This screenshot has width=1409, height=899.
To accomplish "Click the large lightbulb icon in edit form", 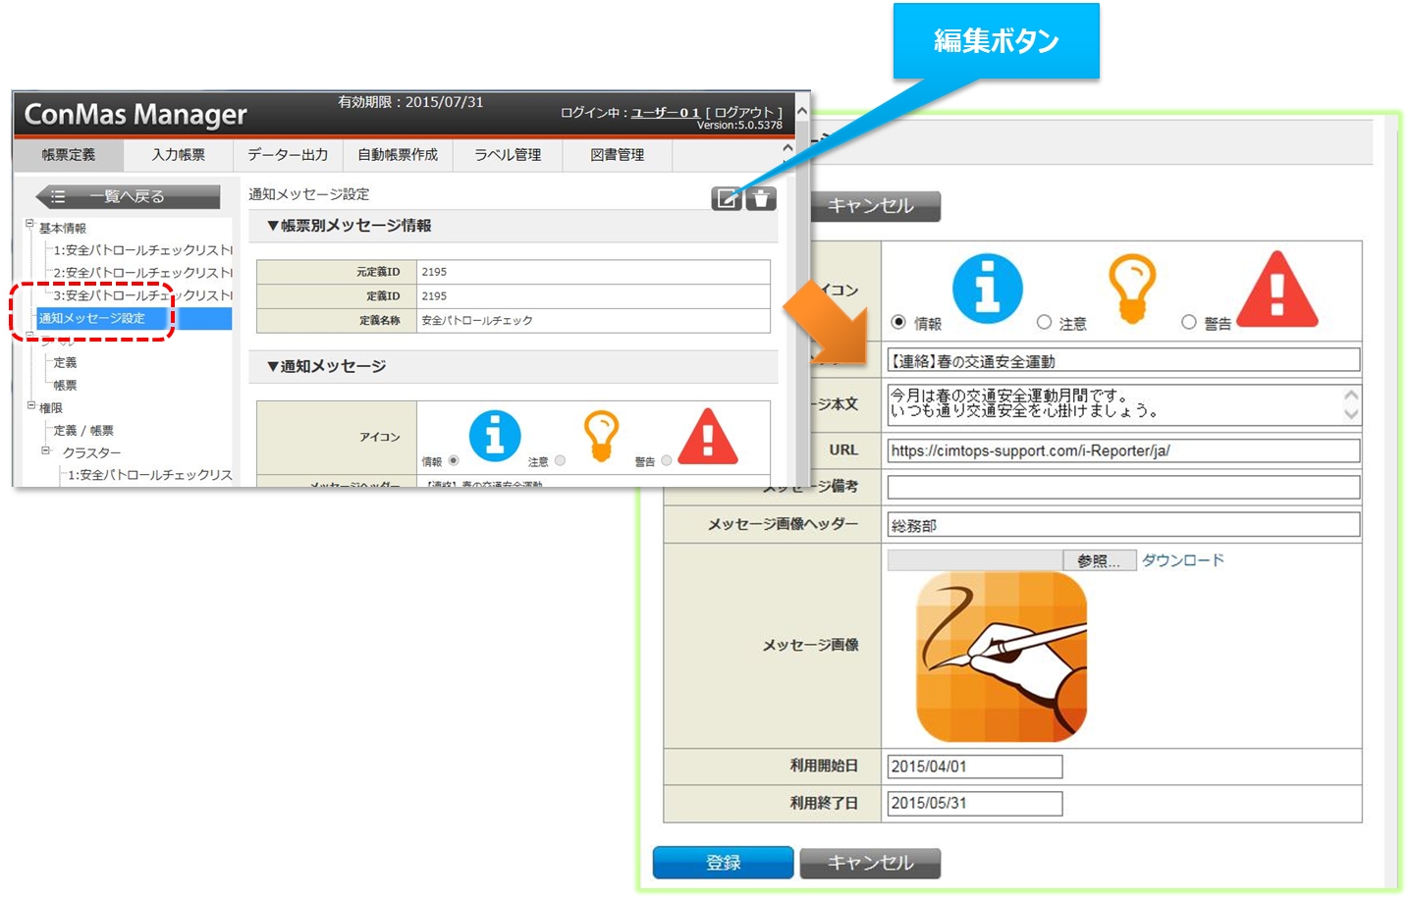I will [x=1132, y=289].
